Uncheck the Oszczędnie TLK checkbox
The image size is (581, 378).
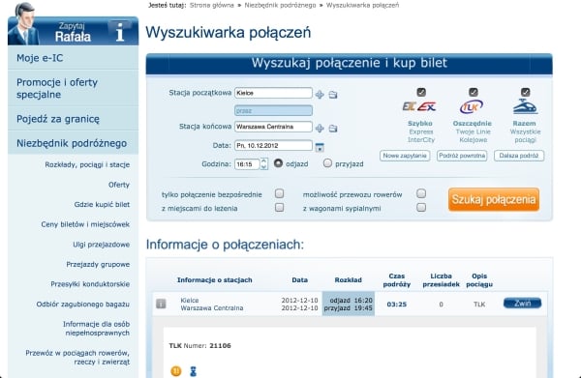point(474,92)
